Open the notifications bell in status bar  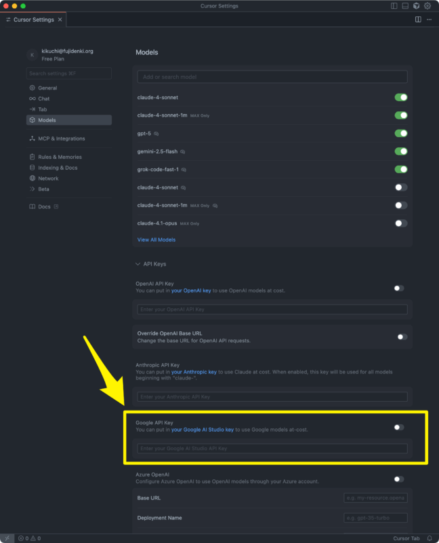click(x=430, y=538)
